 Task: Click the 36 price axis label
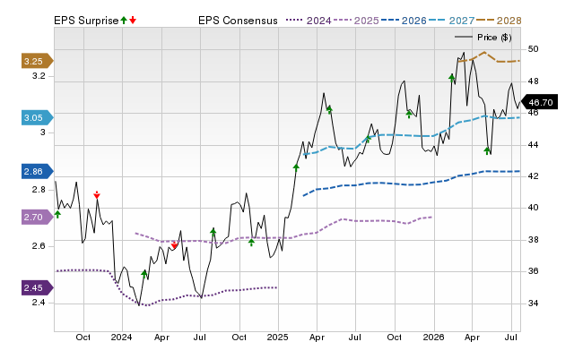534,271
